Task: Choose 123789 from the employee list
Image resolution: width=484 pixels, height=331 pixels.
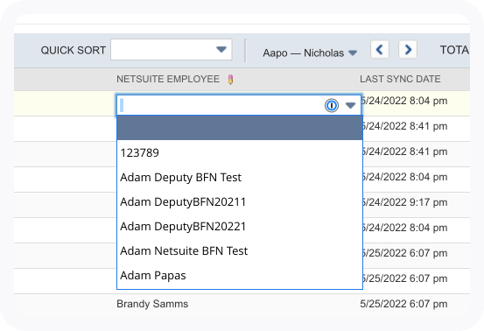Action: pos(240,152)
